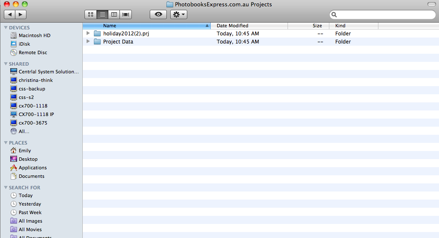The image size is (439, 238).
Task: Open the Action gear menu
Action: (x=179, y=15)
